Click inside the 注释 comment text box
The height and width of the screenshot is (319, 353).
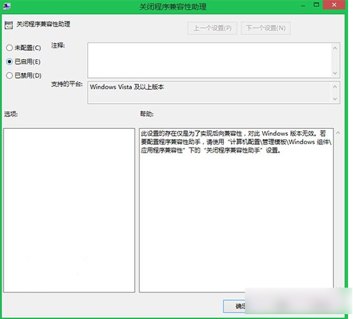click(x=209, y=61)
